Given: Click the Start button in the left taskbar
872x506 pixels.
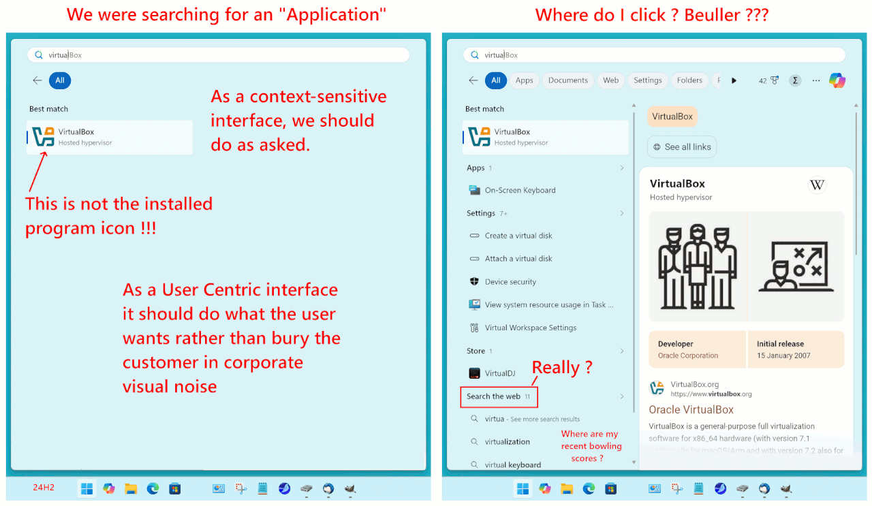Looking at the screenshot, I should (87, 488).
